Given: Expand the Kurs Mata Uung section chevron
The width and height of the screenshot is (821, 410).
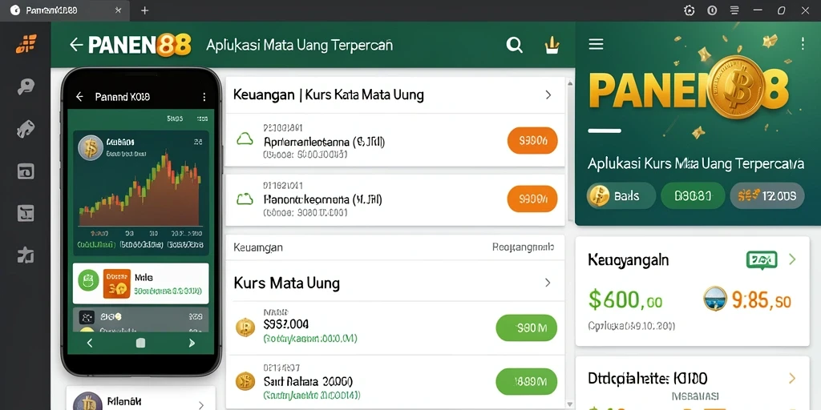Looking at the screenshot, I should (548, 283).
